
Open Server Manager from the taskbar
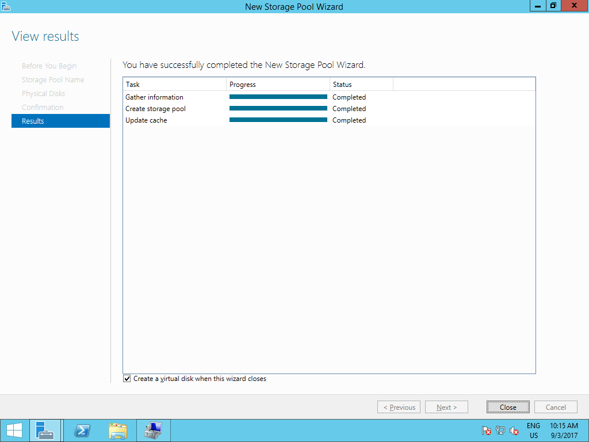tap(45, 430)
